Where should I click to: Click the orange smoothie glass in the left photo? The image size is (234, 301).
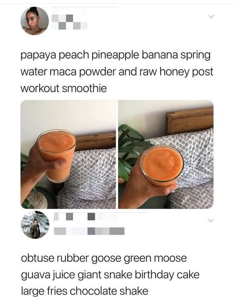tap(57, 155)
